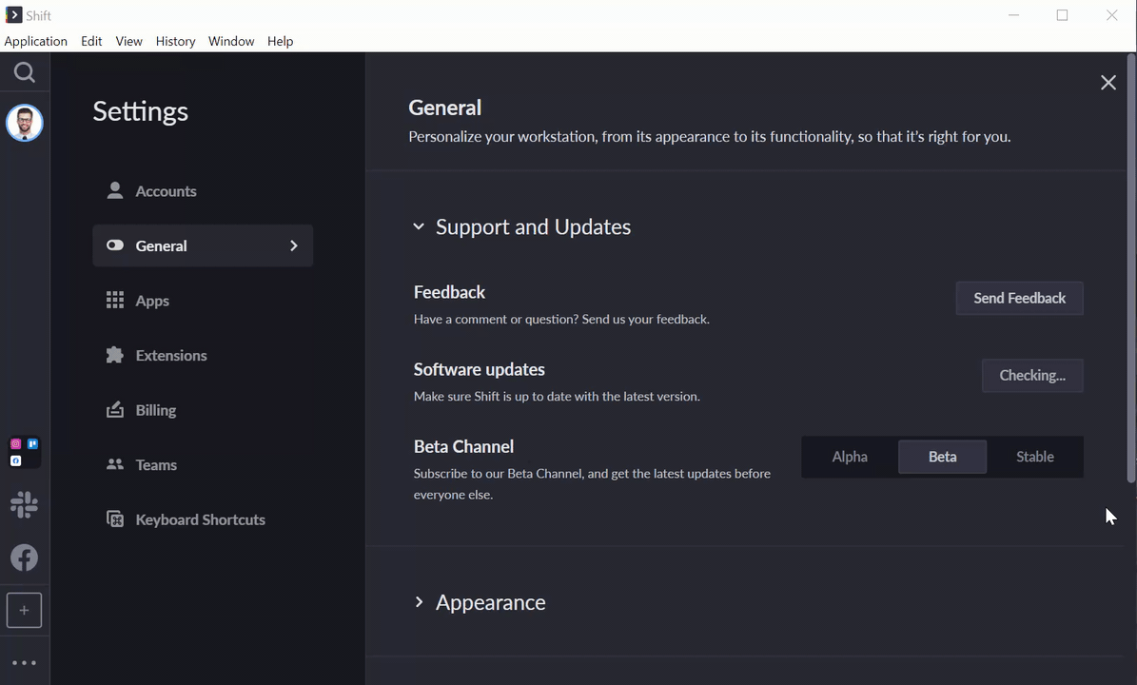1137x685 pixels.
Task: Expand the Appearance section
Action: point(419,602)
